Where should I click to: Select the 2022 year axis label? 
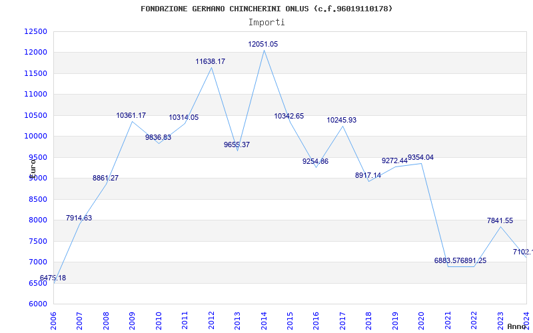coord(474,320)
